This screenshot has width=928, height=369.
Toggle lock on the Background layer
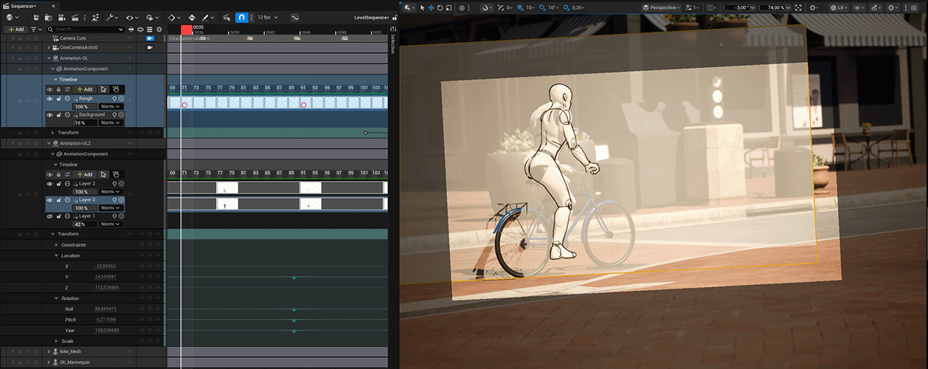(58, 115)
